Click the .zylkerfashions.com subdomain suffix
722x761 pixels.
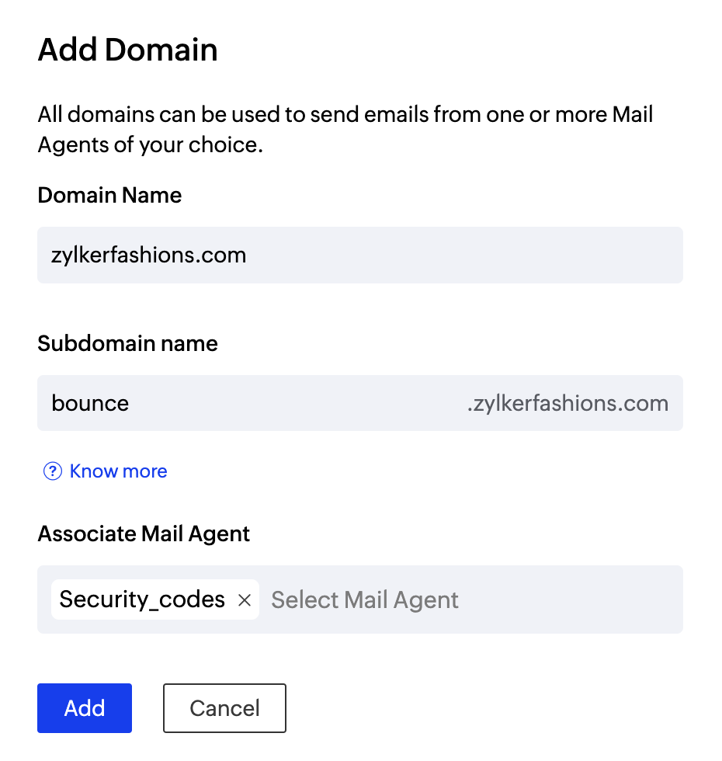(x=568, y=404)
